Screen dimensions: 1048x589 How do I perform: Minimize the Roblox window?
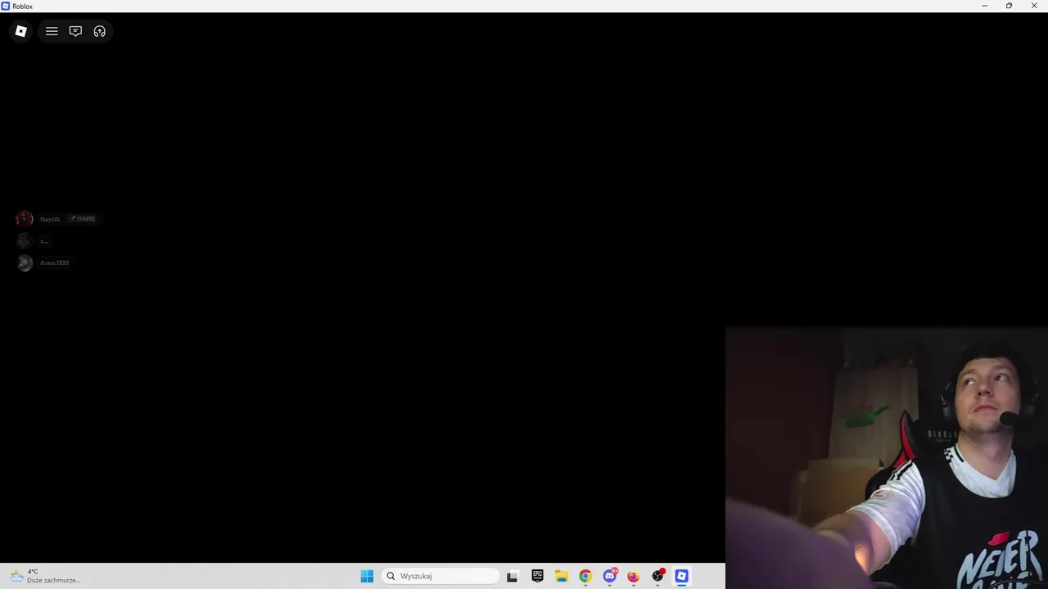985,6
